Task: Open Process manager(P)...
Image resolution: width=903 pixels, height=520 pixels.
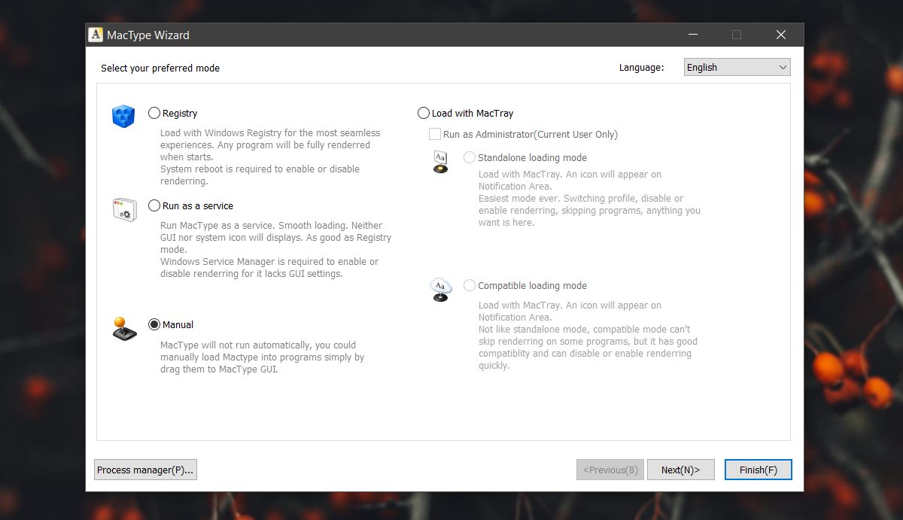Action: pos(146,470)
